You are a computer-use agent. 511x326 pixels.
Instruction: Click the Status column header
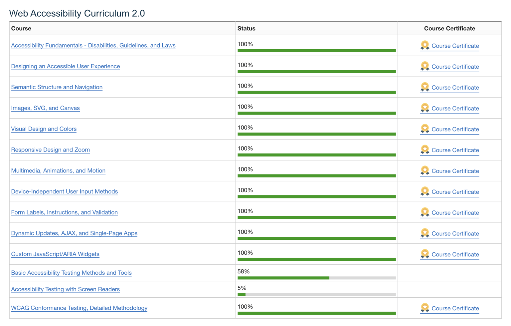pyautogui.click(x=247, y=28)
